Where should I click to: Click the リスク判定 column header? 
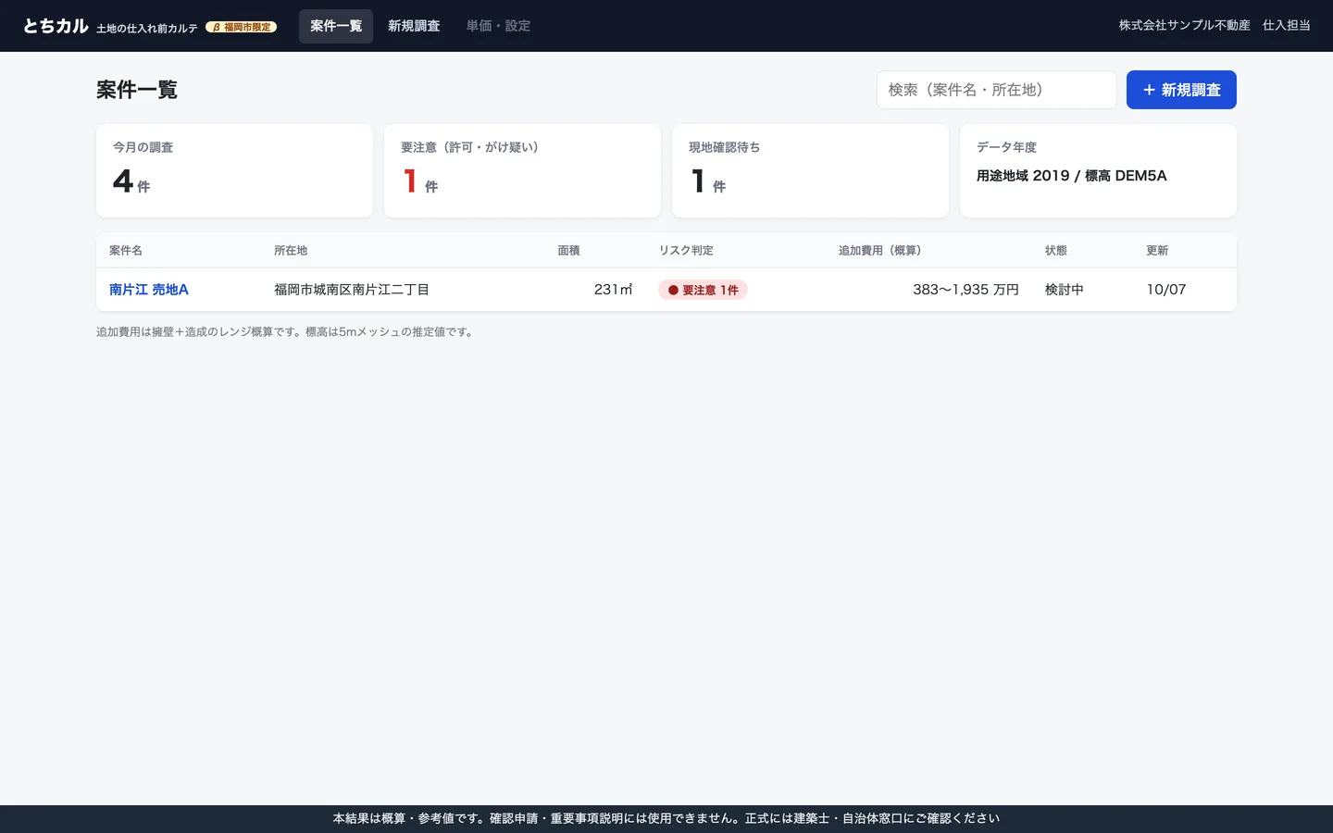[x=686, y=251]
